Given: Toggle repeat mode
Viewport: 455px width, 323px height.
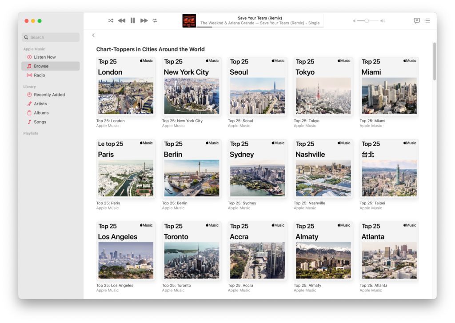Looking at the screenshot, I should 155,20.
